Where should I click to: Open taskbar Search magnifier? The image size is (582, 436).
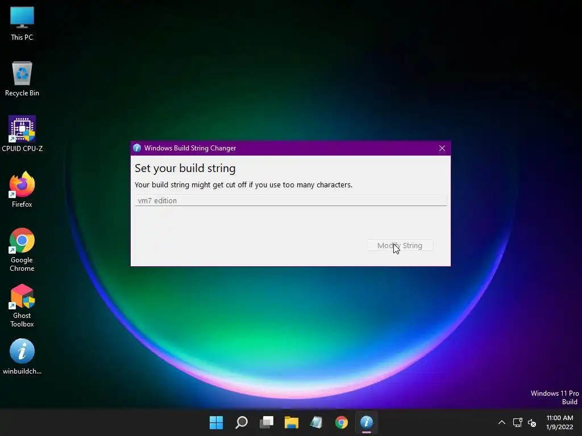[241, 422]
